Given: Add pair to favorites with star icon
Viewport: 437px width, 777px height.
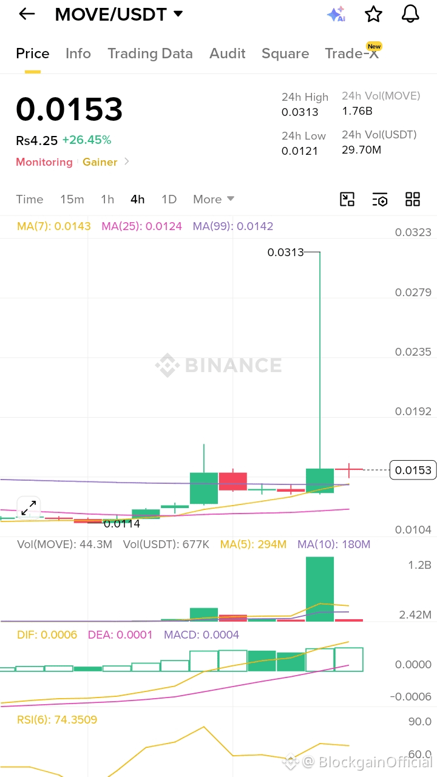Looking at the screenshot, I should pos(373,14).
